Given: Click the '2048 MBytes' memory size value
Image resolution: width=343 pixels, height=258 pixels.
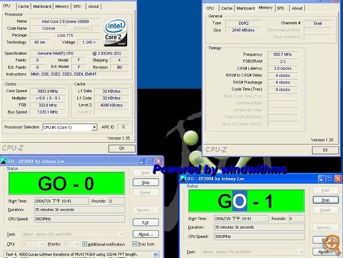Looking at the screenshot, I should pos(243,30).
